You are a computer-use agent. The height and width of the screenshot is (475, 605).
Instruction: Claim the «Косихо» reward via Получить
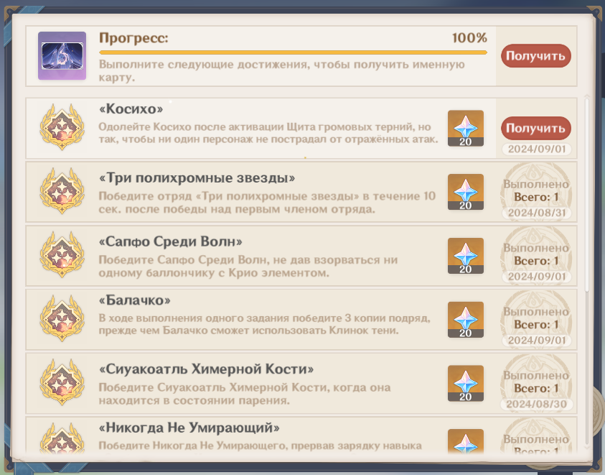point(535,128)
